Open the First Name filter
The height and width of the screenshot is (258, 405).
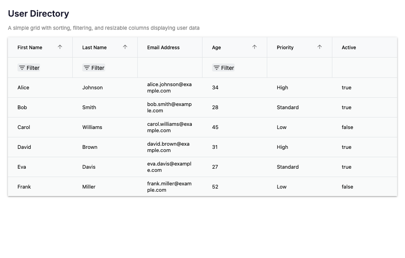29,68
